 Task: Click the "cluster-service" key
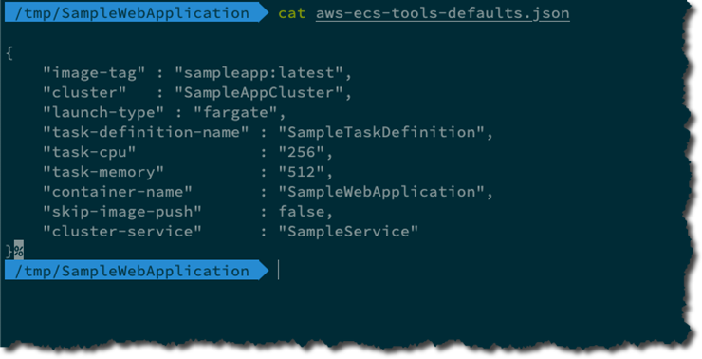(122, 232)
